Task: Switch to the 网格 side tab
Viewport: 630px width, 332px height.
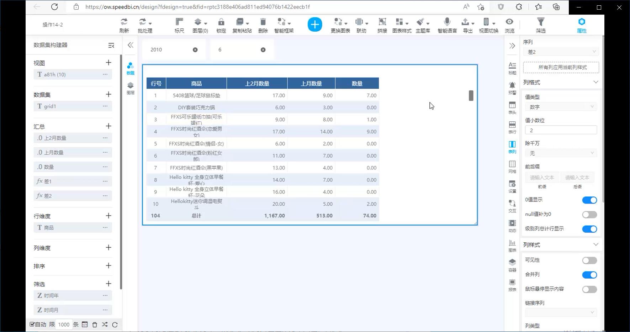Action: pyautogui.click(x=512, y=167)
